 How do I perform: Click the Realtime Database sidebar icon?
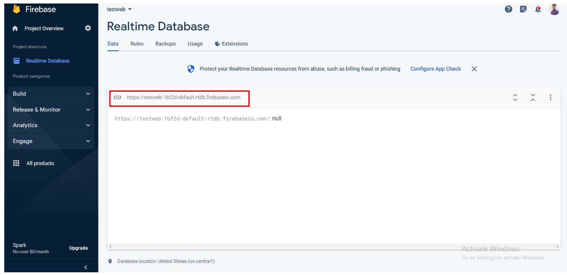[x=16, y=61]
